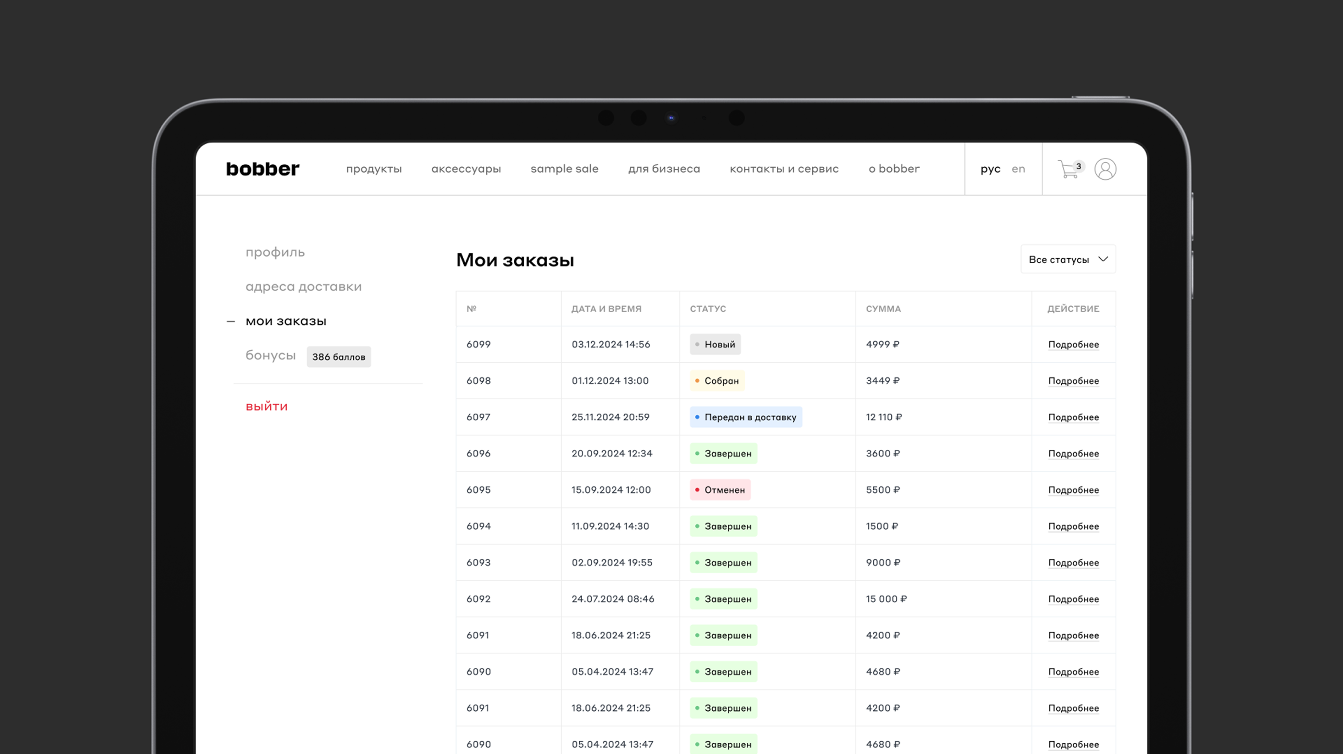Click the 386 баллов badge
Screen dimensions: 1343x754
(338, 357)
